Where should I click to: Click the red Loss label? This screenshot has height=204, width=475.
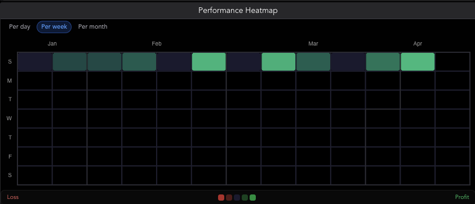tap(13, 197)
